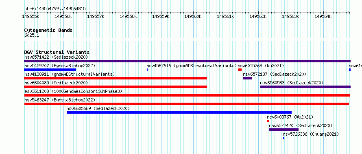Click the 149557k ruler tick label
Screen dimensions: 362x154
coord(96,16)
